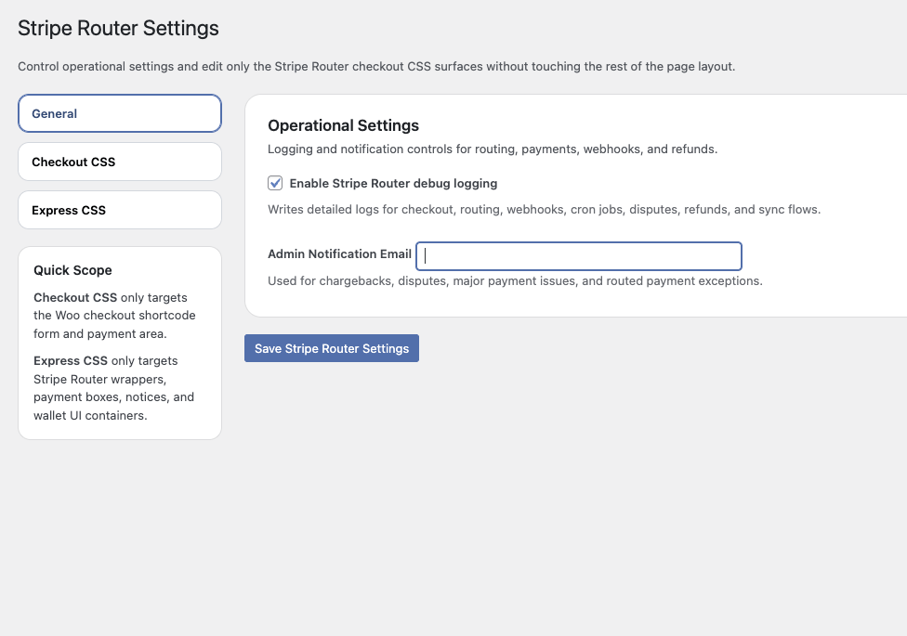The width and height of the screenshot is (907, 636).
Task: Click the 'Enable Stripe Router debug logging' label
Action: [393, 184]
